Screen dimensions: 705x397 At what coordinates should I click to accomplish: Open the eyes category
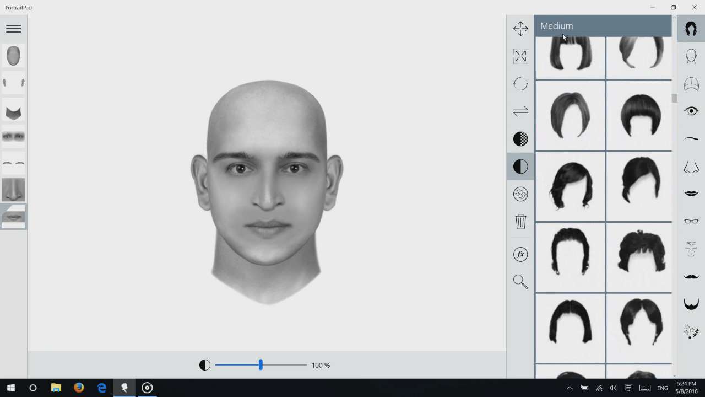click(x=691, y=111)
